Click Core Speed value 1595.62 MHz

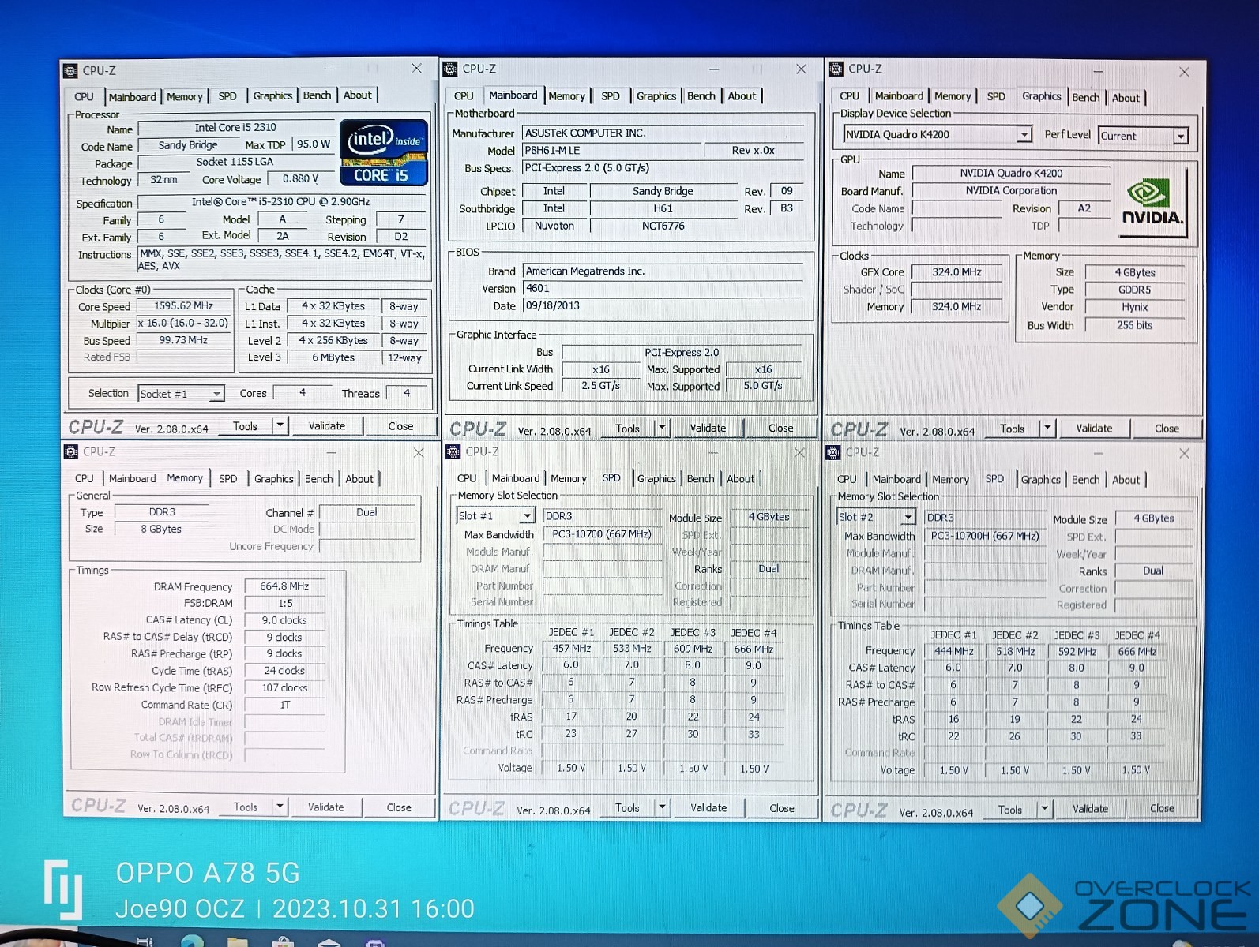coord(183,306)
